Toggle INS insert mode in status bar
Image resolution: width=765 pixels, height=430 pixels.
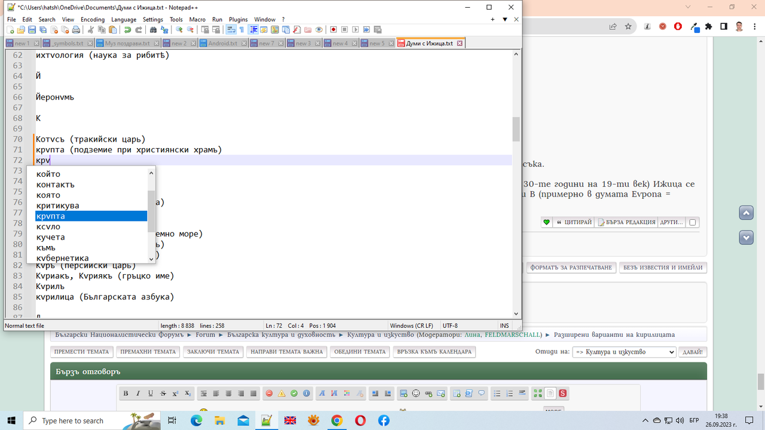point(504,325)
